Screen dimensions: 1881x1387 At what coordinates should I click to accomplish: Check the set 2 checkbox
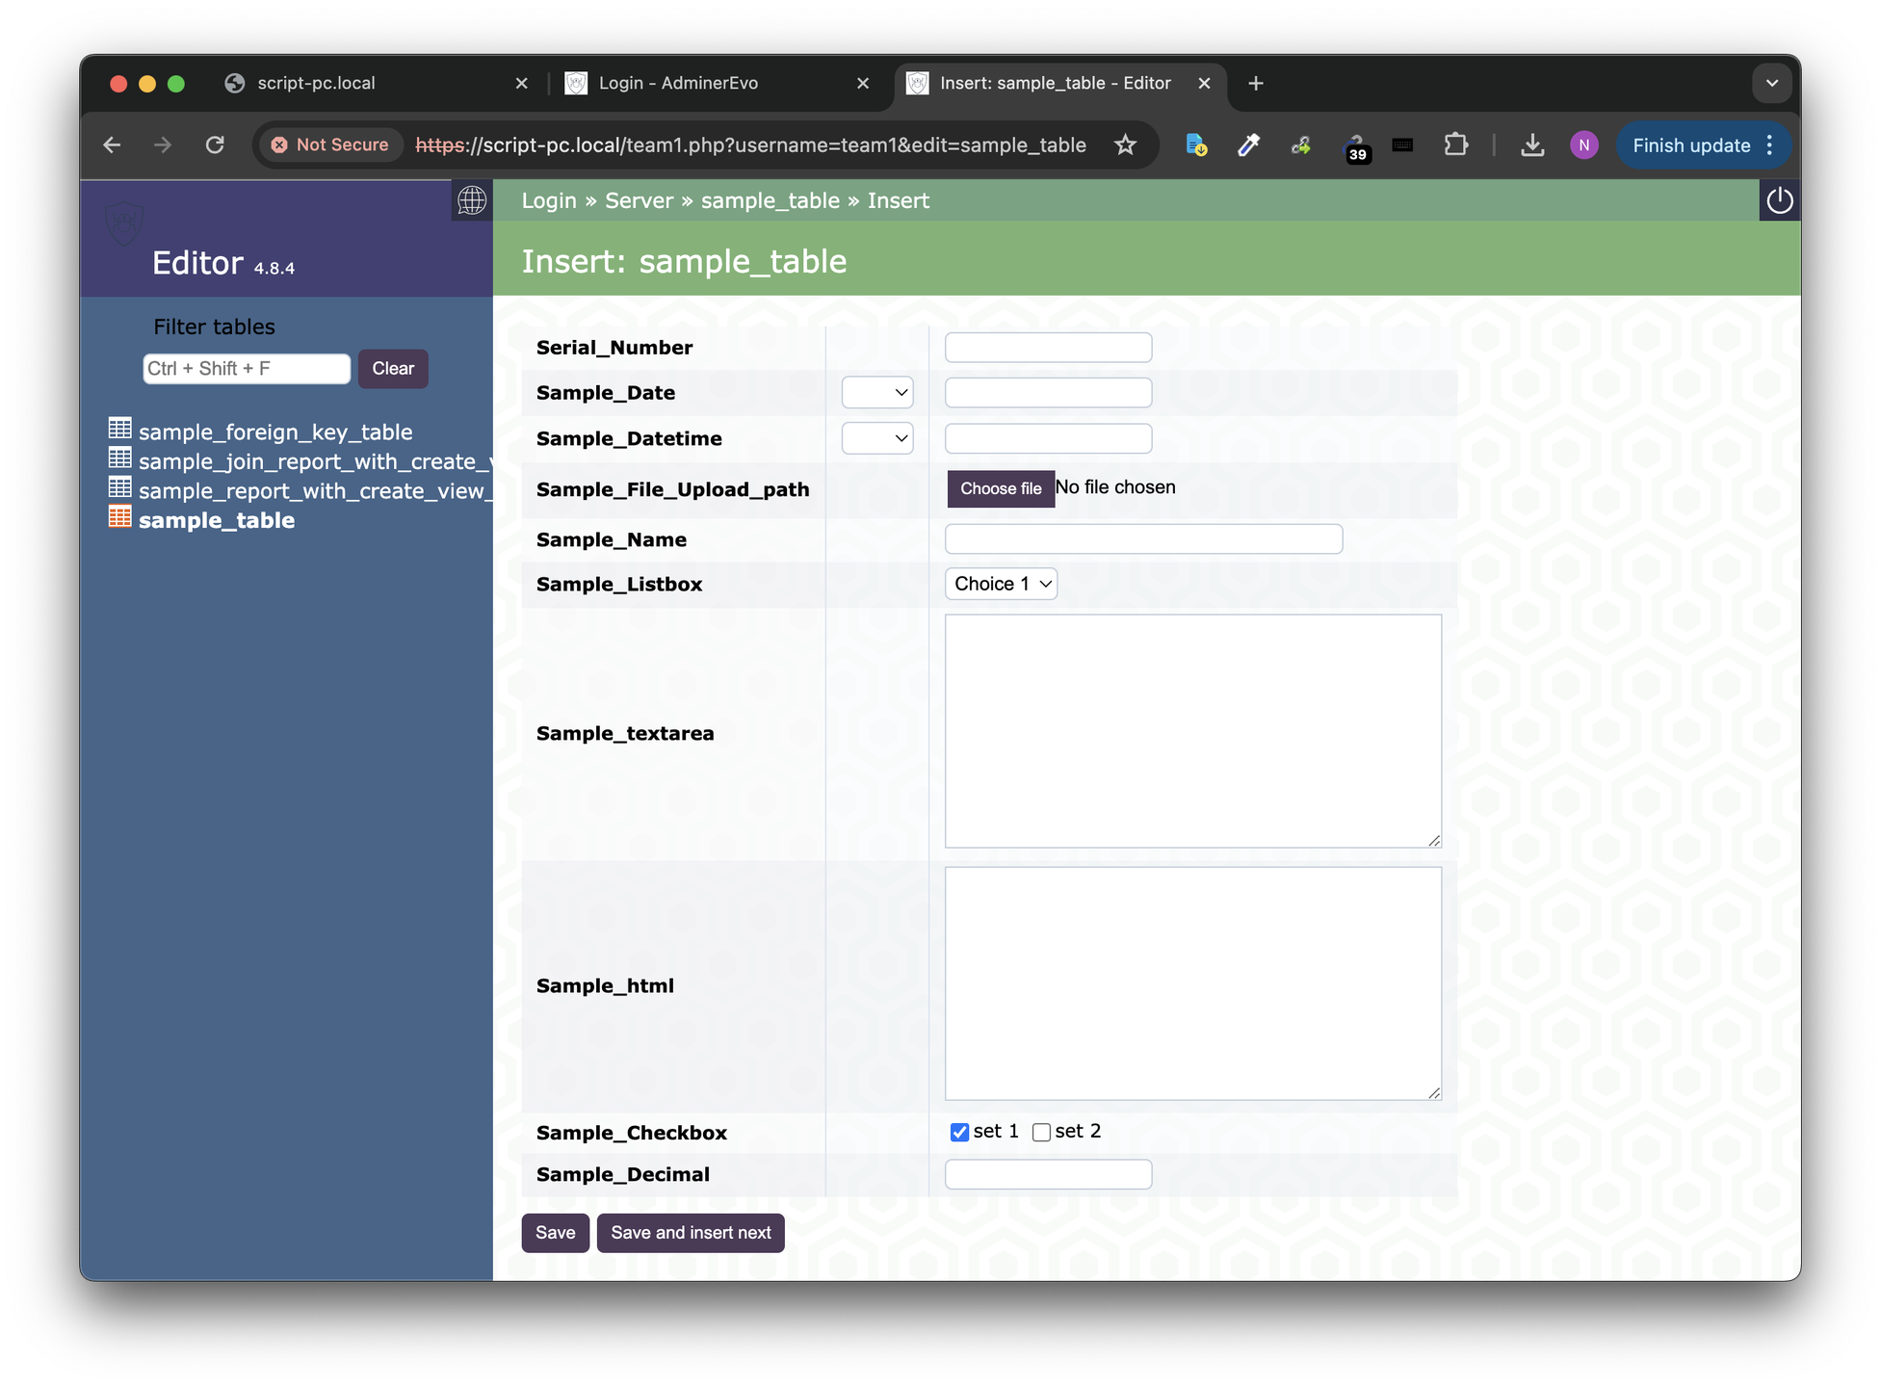point(1041,1133)
